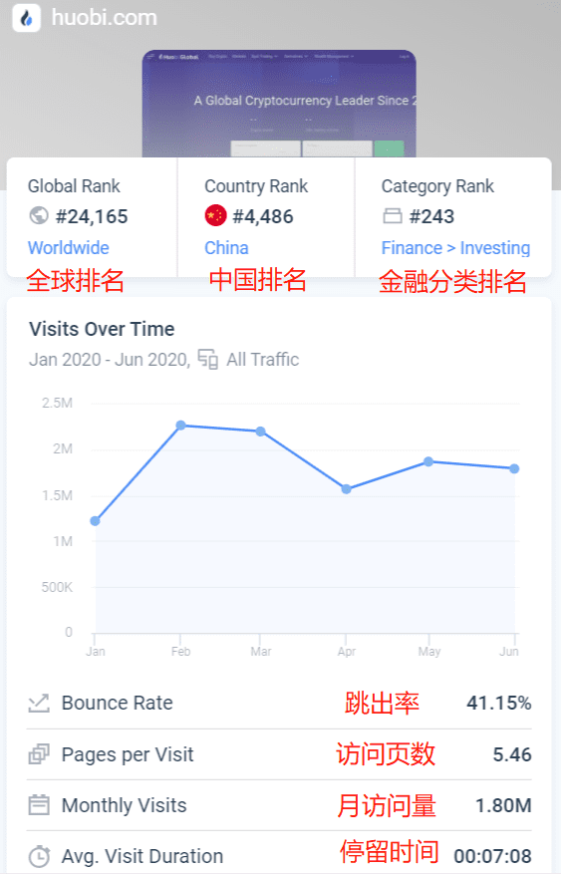Click the 2.5M y-axis label
The height and width of the screenshot is (874, 561).
[x=58, y=403]
